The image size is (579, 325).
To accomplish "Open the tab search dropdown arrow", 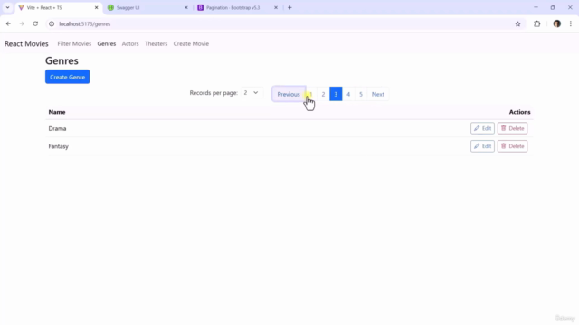I will coord(7,7).
